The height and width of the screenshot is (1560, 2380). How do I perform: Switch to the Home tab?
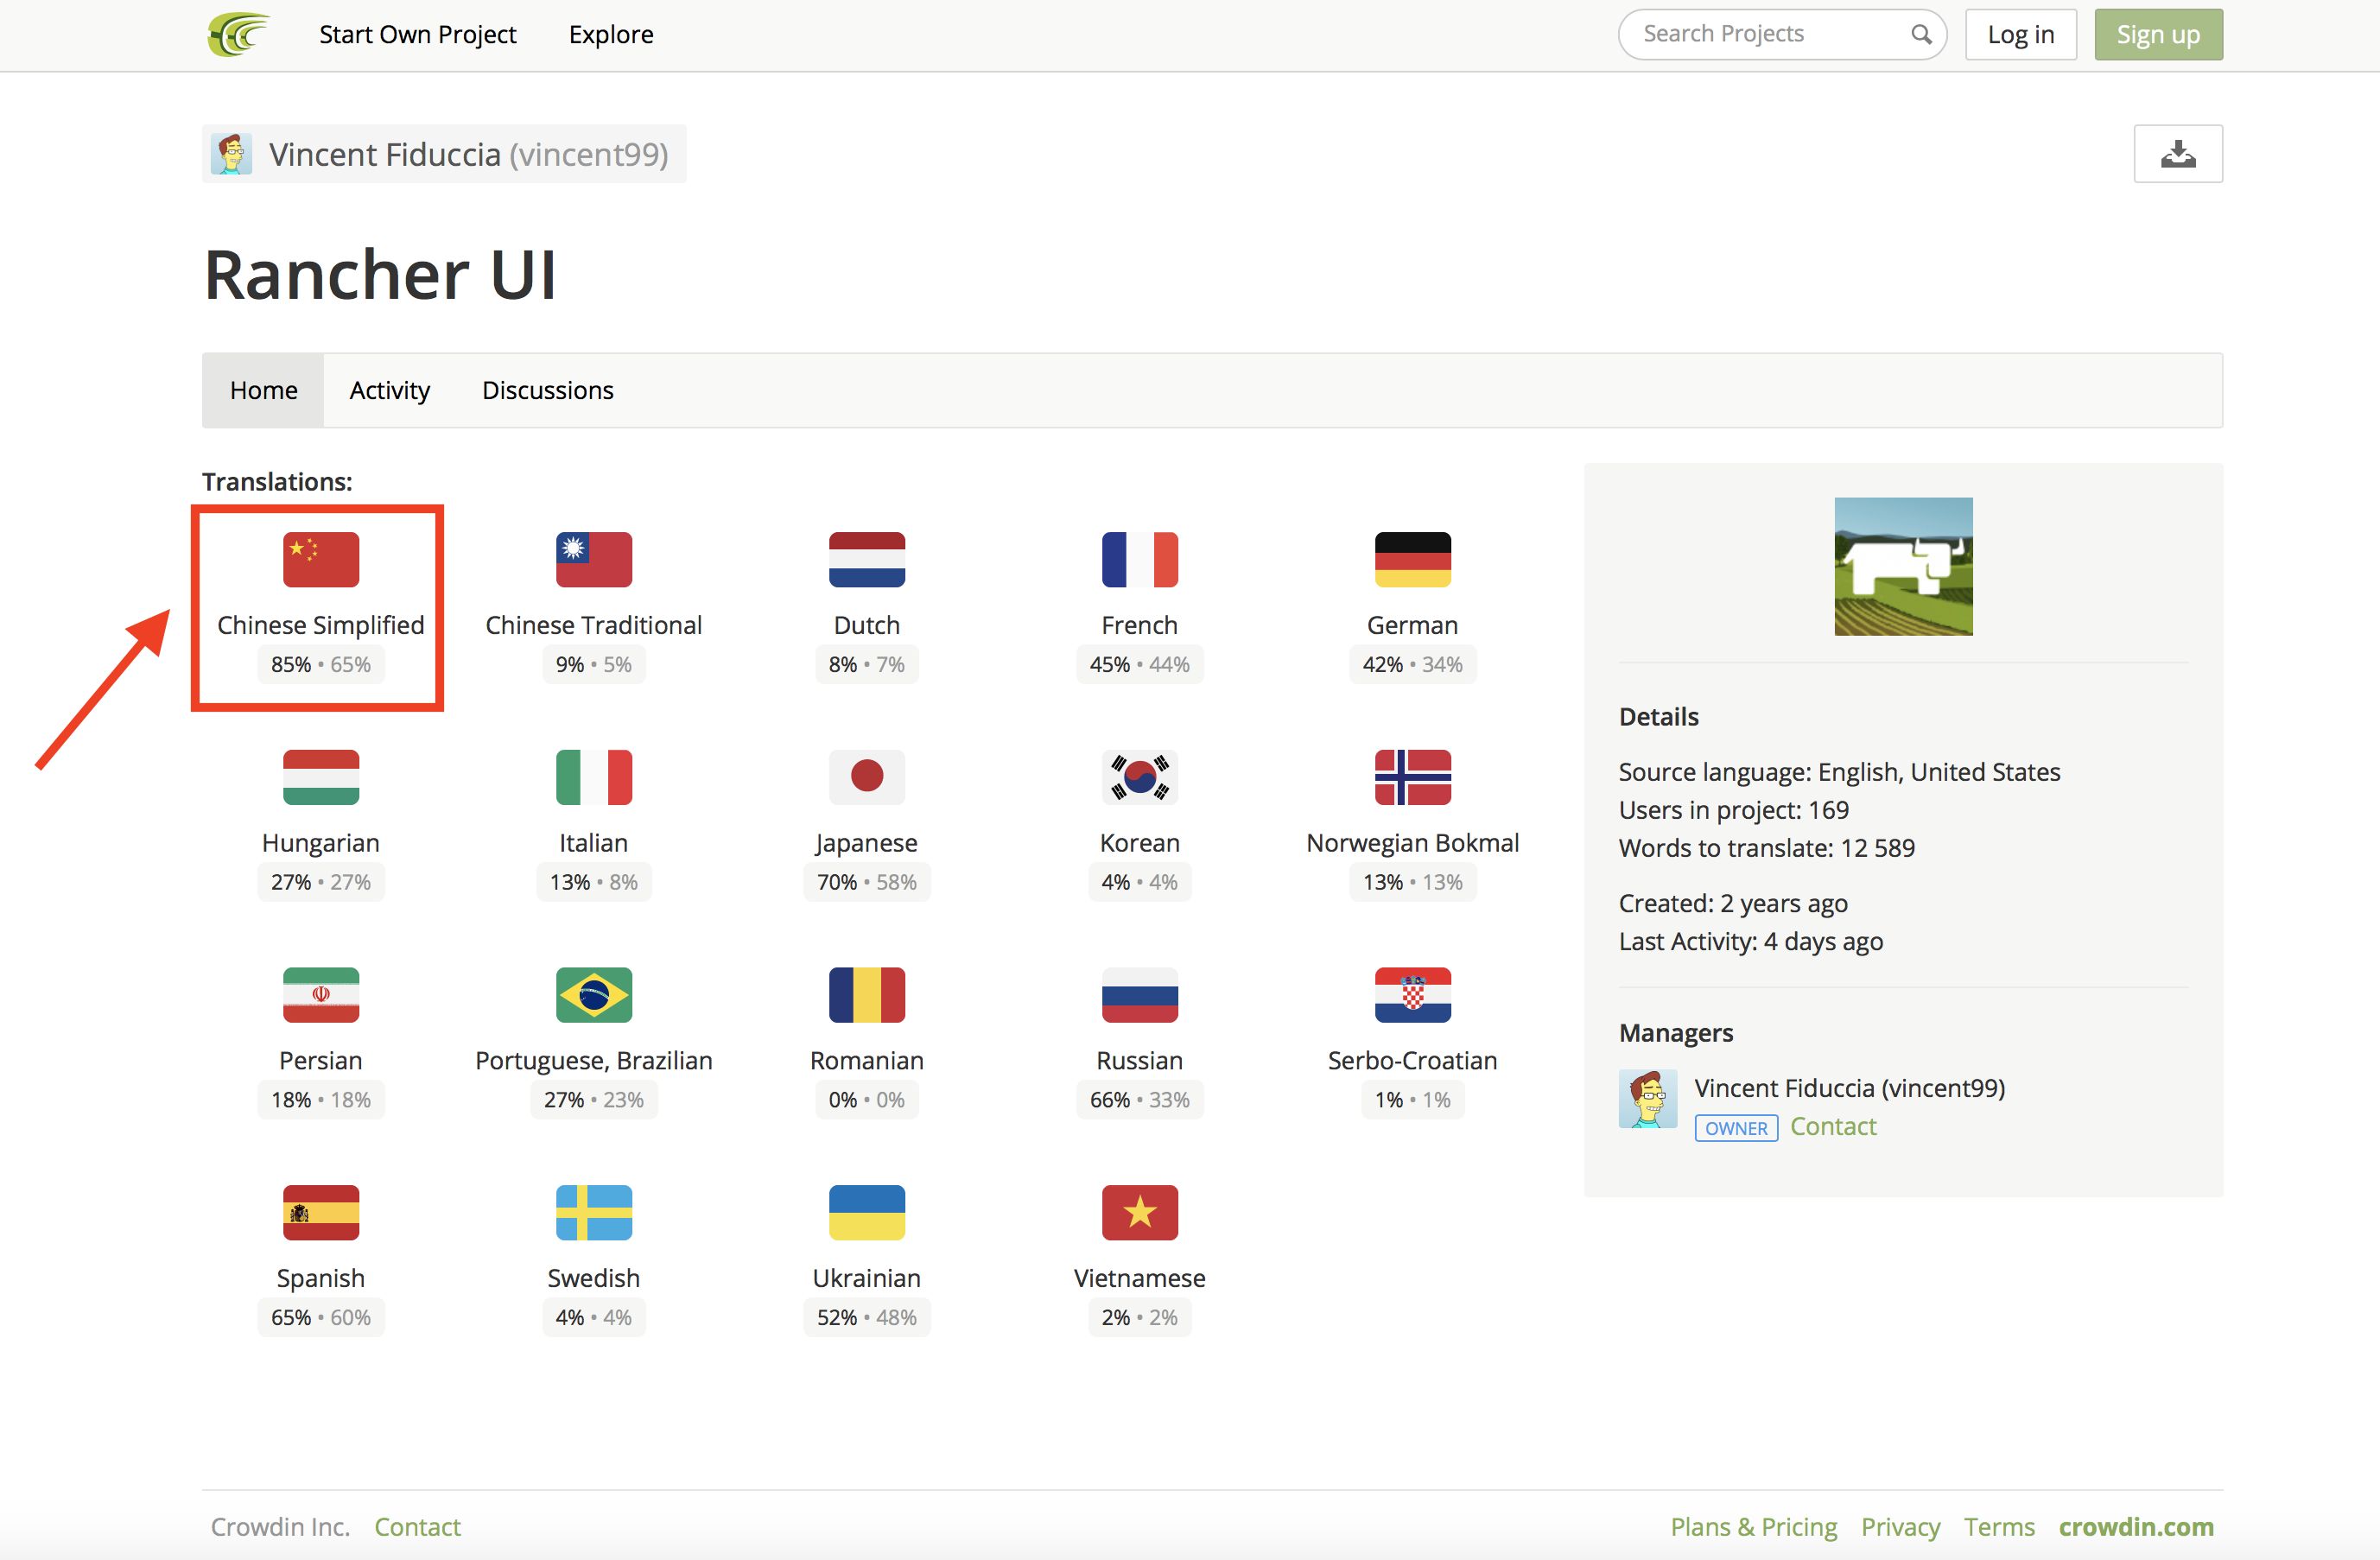(x=263, y=390)
